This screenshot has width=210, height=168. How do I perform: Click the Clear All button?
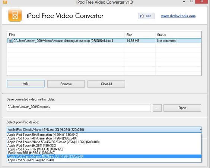[106, 84]
